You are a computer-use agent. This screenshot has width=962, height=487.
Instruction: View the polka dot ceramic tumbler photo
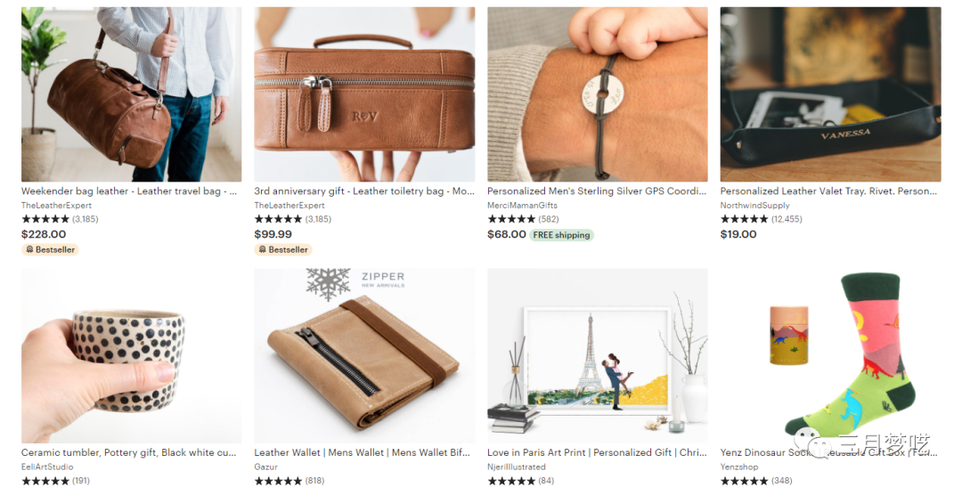(x=131, y=356)
